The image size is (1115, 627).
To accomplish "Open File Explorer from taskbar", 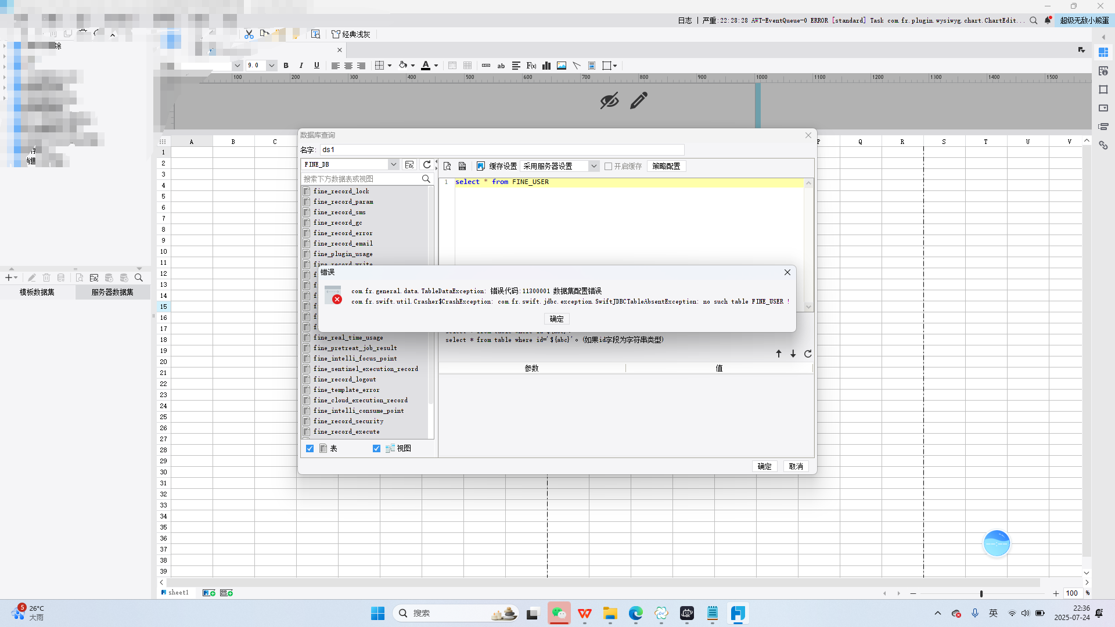I will click(610, 613).
